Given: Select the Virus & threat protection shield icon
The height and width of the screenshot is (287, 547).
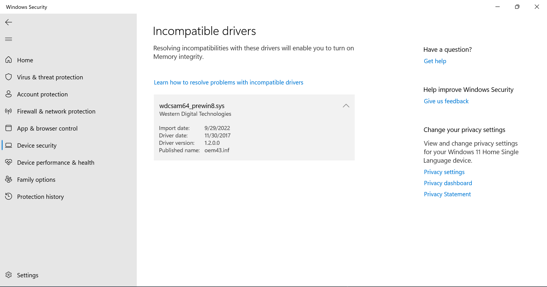Looking at the screenshot, I should click(x=8, y=77).
